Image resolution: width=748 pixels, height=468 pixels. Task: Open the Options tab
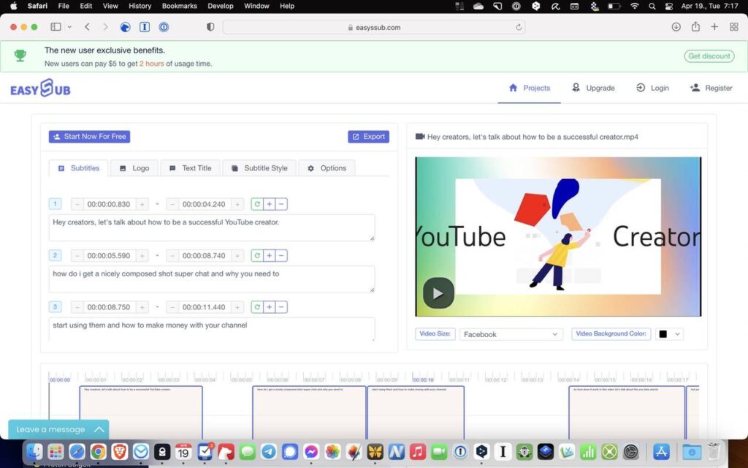tap(327, 168)
